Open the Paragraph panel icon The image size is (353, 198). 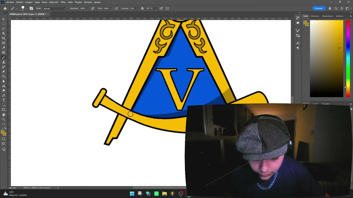tap(298, 48)
